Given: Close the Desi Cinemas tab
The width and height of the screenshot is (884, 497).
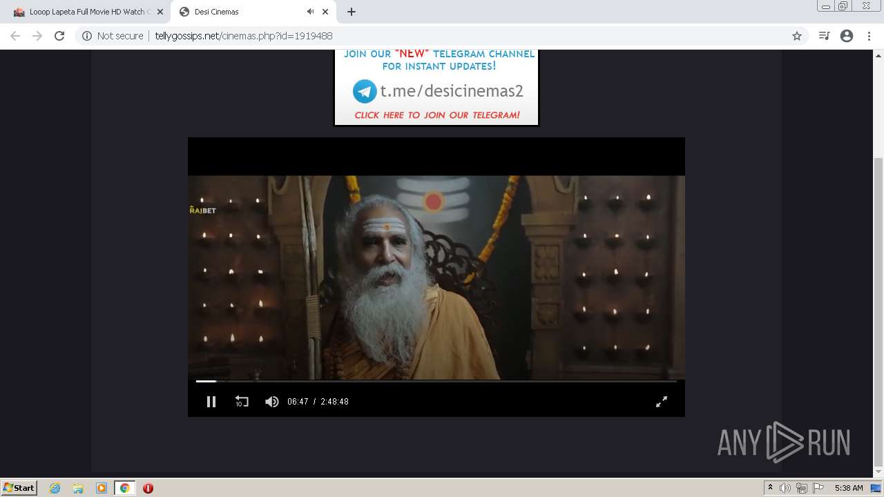Looking at the screenshot, I should coord(325,12).
